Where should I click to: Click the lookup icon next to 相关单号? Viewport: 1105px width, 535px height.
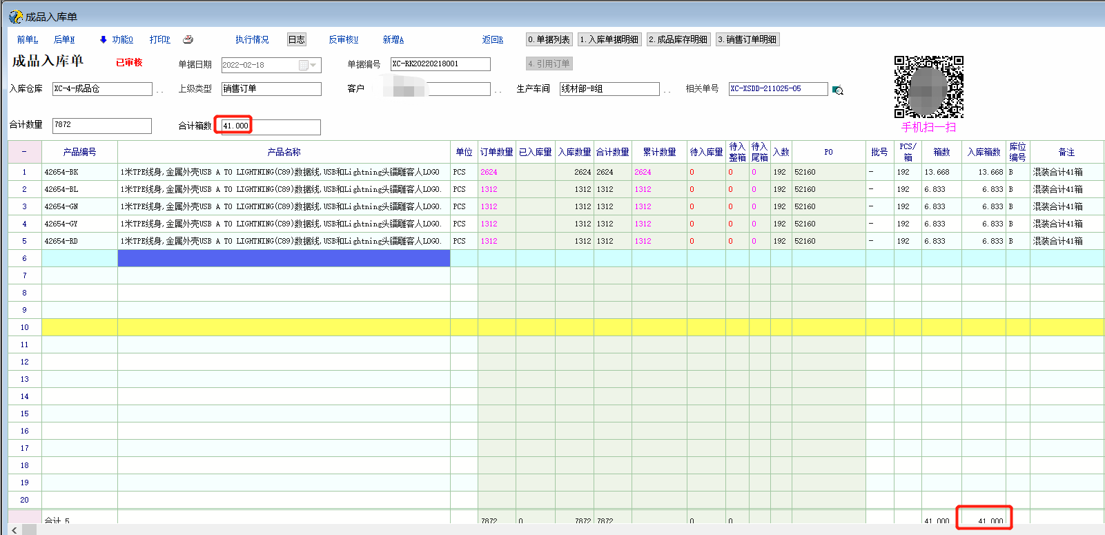(x=838, y=90)
